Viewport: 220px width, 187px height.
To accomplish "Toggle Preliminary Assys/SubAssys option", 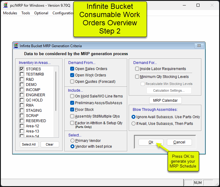I will pyautogui.click(x=72, y=103).
